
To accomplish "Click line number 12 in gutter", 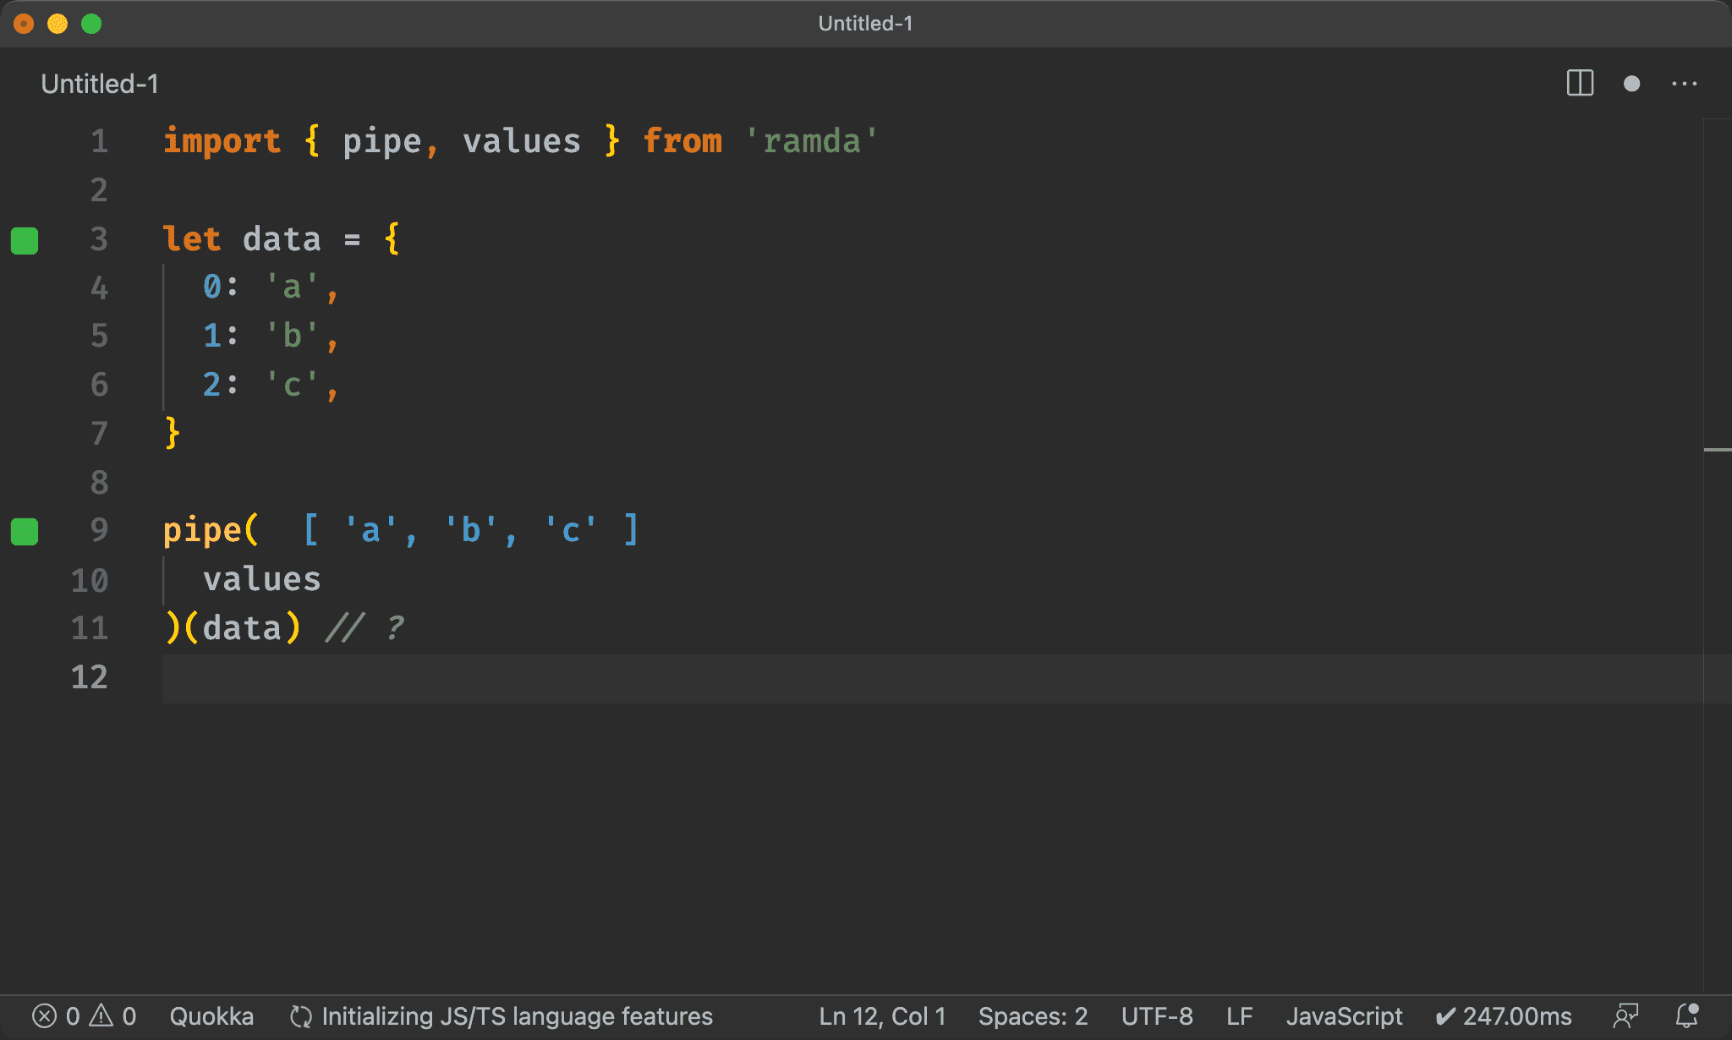I will 90,677.
